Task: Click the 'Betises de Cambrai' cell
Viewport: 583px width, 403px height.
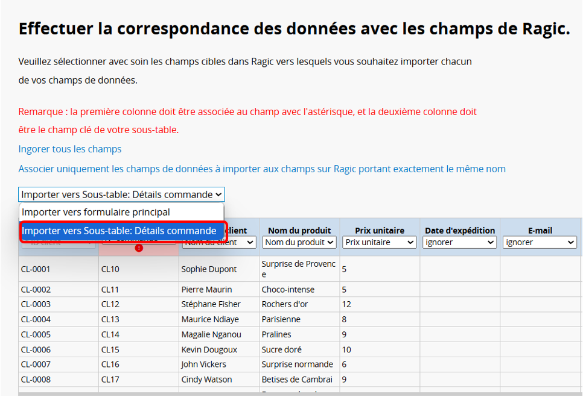Action: [x=297, y=380]
